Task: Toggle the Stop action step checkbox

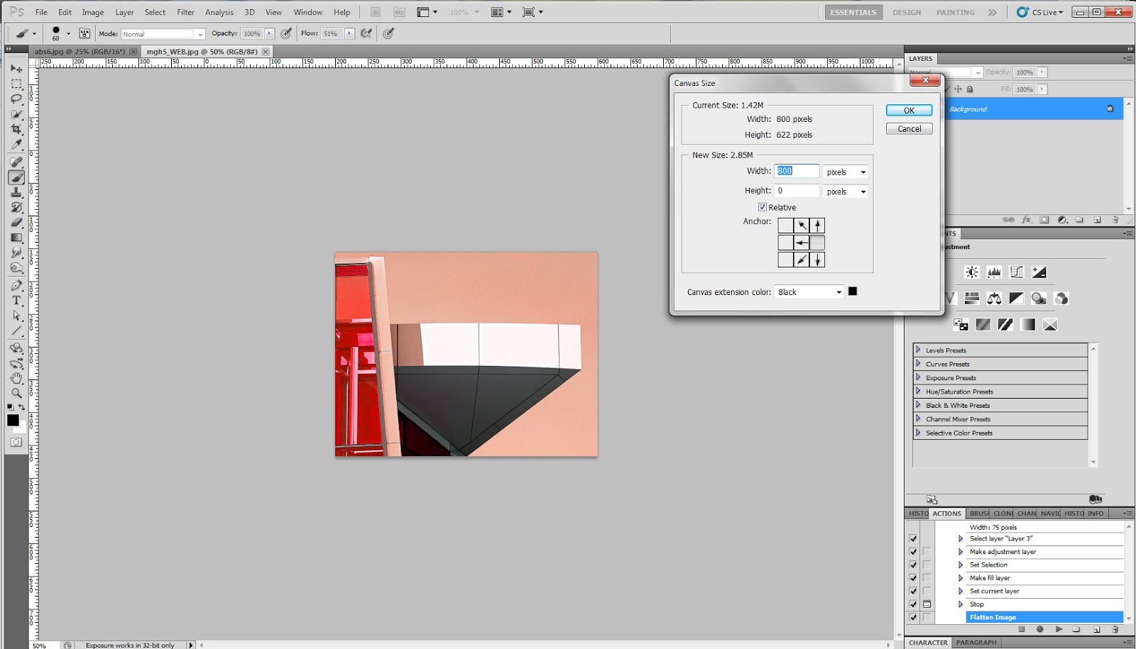Action: 913,604
